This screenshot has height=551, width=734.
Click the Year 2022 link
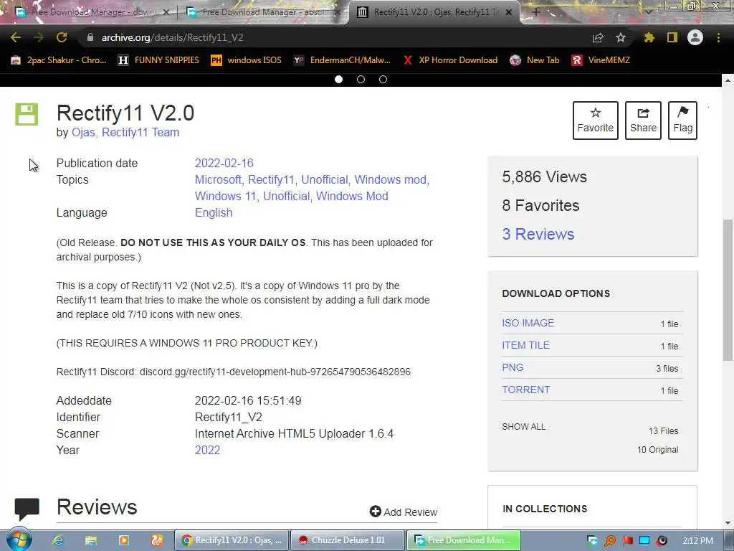click(x=207, y=451)
